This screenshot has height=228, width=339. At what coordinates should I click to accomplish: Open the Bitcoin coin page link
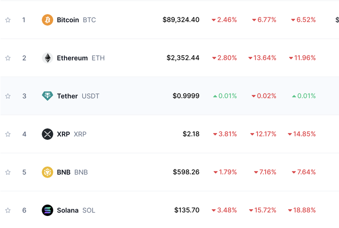68,20
